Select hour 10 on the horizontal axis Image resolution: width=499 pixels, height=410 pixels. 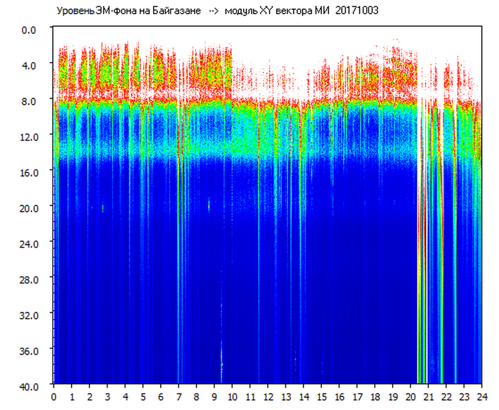point(232,397)
